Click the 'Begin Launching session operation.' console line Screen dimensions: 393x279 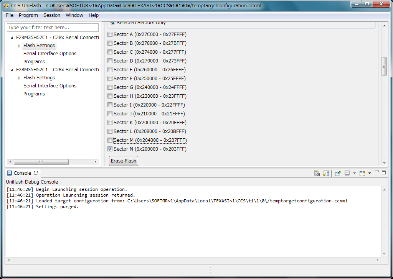[67, 189]
